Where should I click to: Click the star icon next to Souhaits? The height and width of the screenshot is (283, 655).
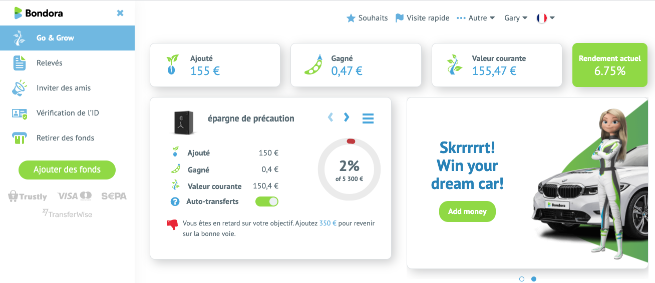(x=351, y=18)
